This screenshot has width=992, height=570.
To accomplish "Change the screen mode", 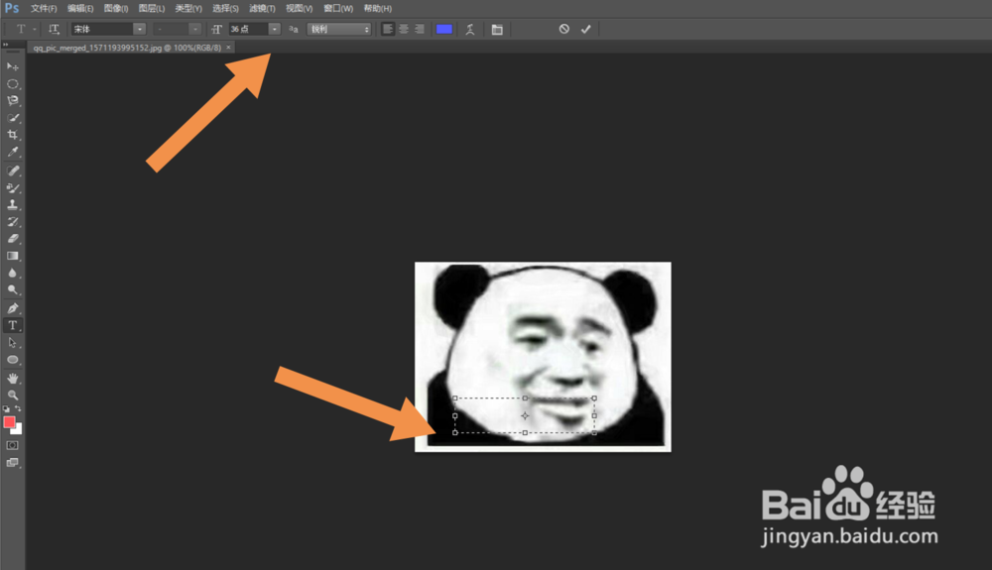I will click(x=12, y=463).
